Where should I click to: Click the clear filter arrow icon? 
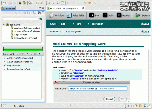point(41,19)
